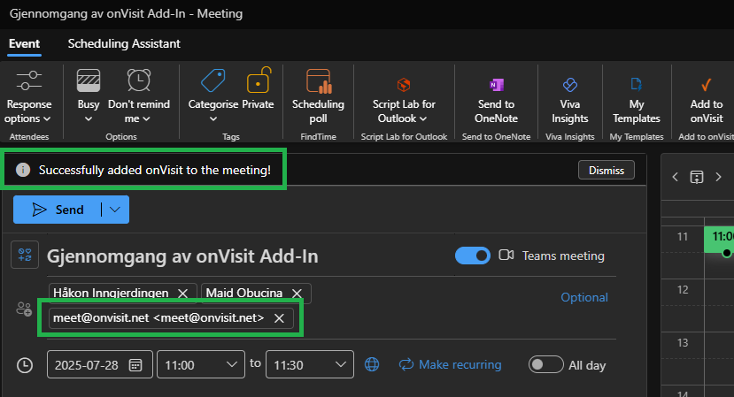
Task: Expand the Don't remind me dropdown
Action: (146, 119)
